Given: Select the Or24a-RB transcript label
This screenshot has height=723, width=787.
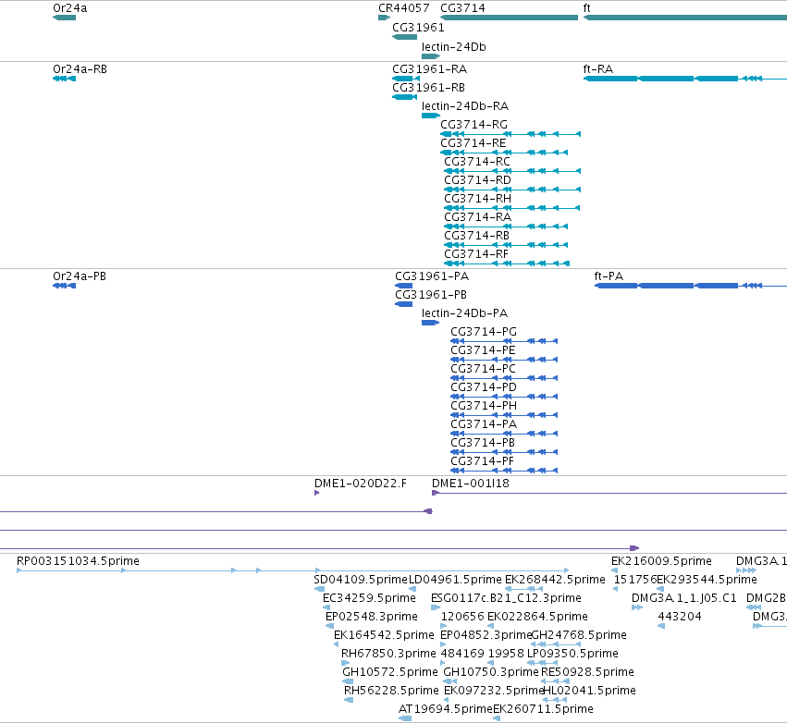Looking at the screenshot, I should click(x=80, y=69).
